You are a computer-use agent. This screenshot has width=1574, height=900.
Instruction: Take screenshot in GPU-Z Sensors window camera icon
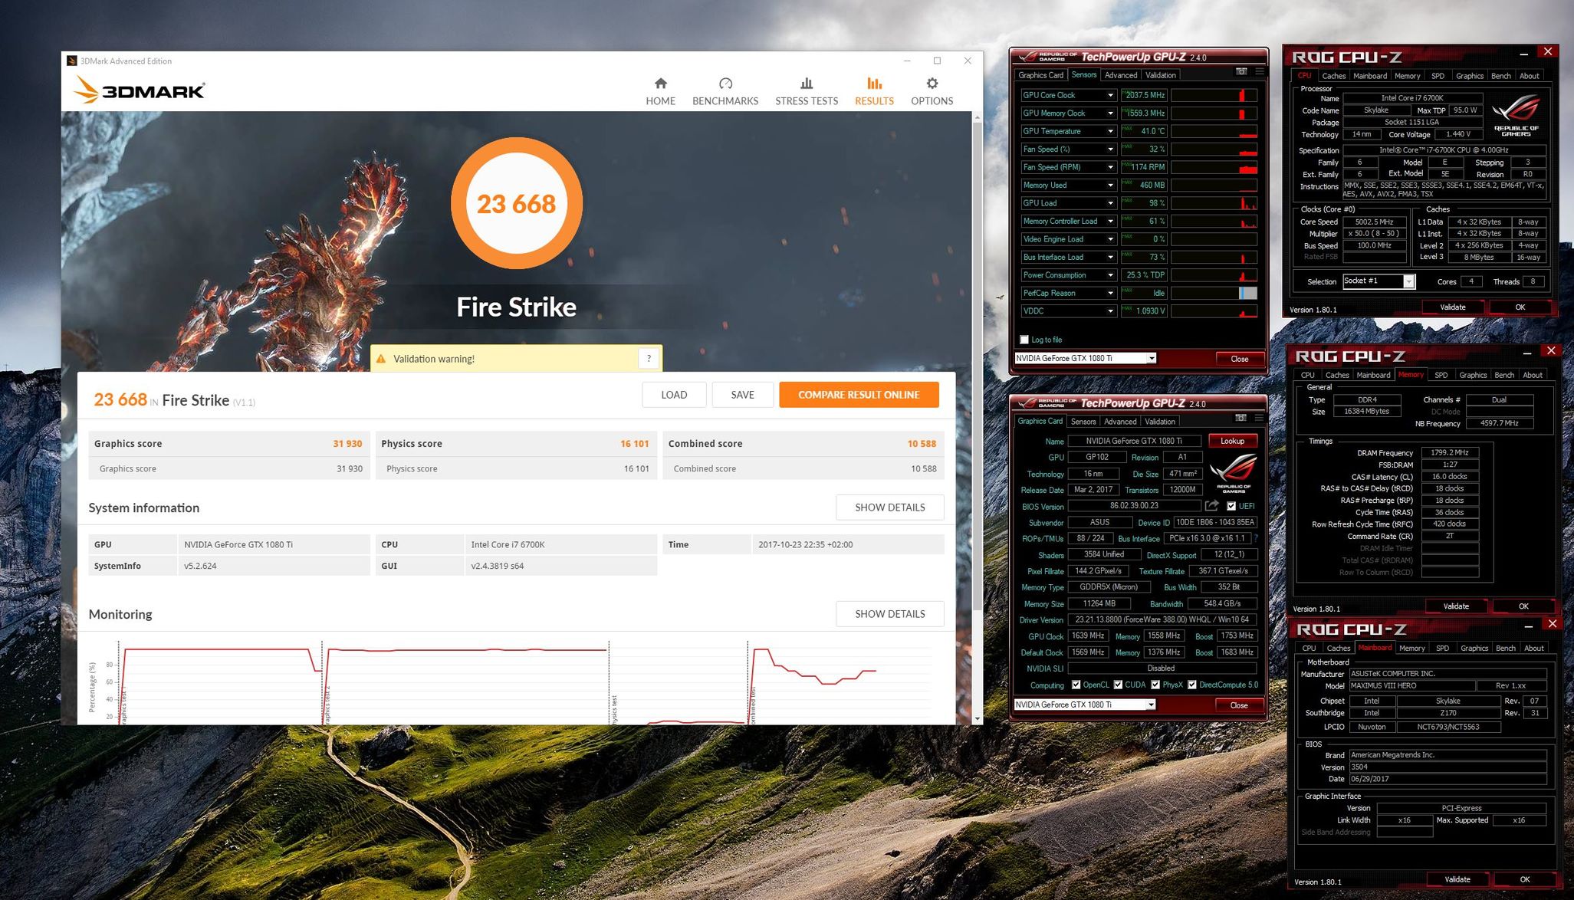click(x=1241, y=72)
